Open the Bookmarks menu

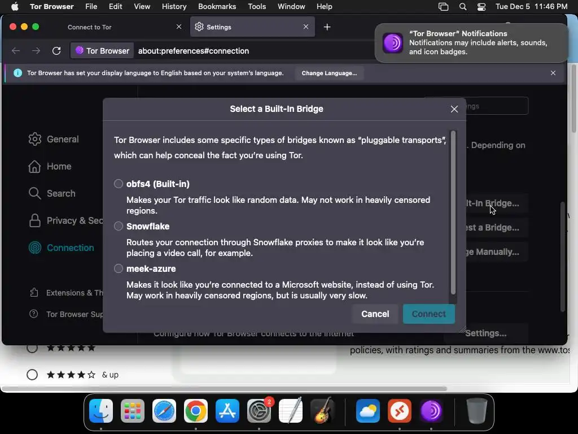coord(217,6)
